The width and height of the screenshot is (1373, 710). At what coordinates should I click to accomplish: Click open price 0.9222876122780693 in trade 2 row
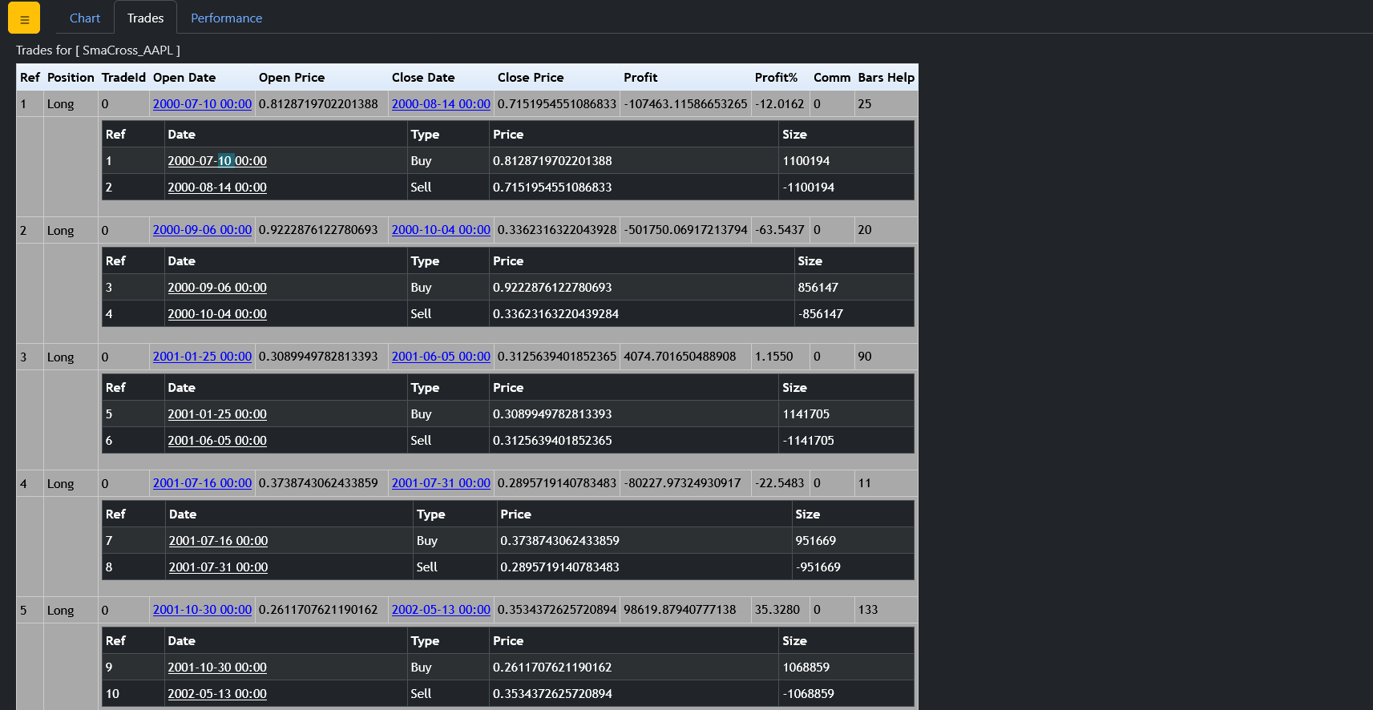pyautogui.click(x=318, y=230)
